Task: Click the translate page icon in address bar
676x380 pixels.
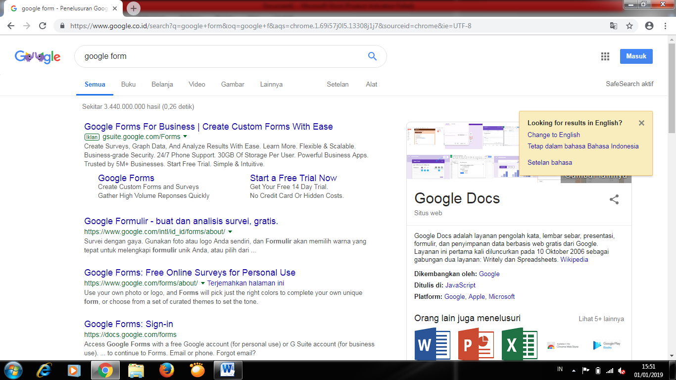Action: (x=614, y=26)
